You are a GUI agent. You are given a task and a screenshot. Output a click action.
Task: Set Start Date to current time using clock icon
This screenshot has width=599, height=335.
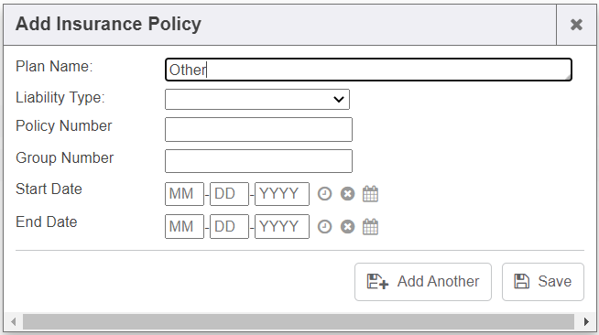coord(325,194)
